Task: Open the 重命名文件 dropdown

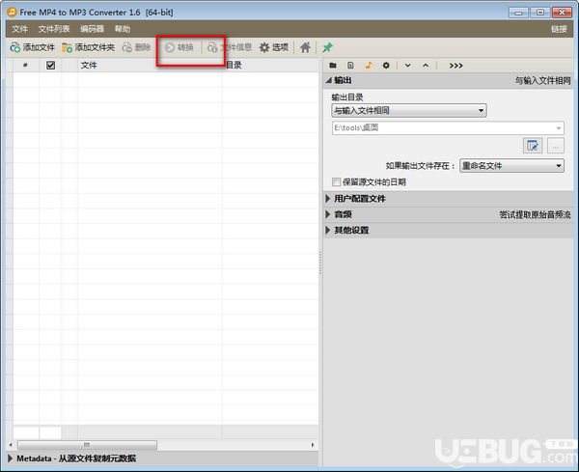Action: (511, 166)
